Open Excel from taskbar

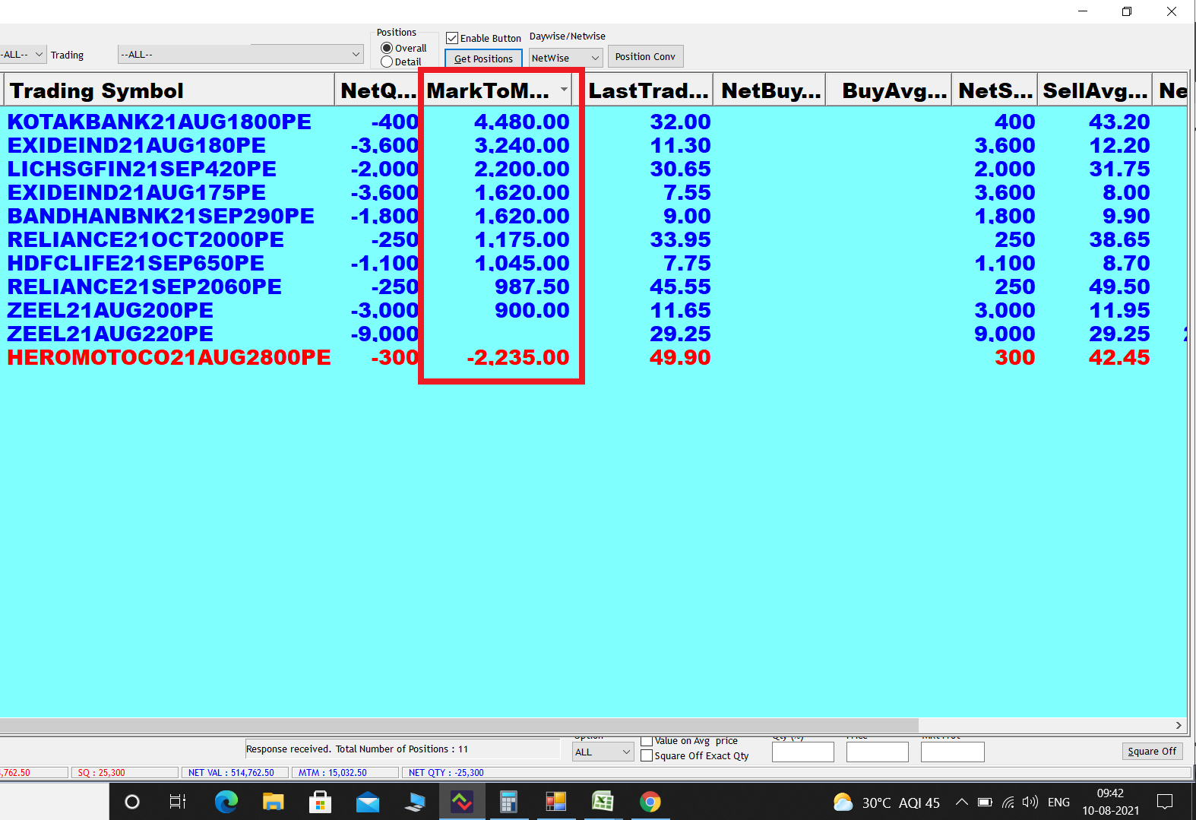603,802
